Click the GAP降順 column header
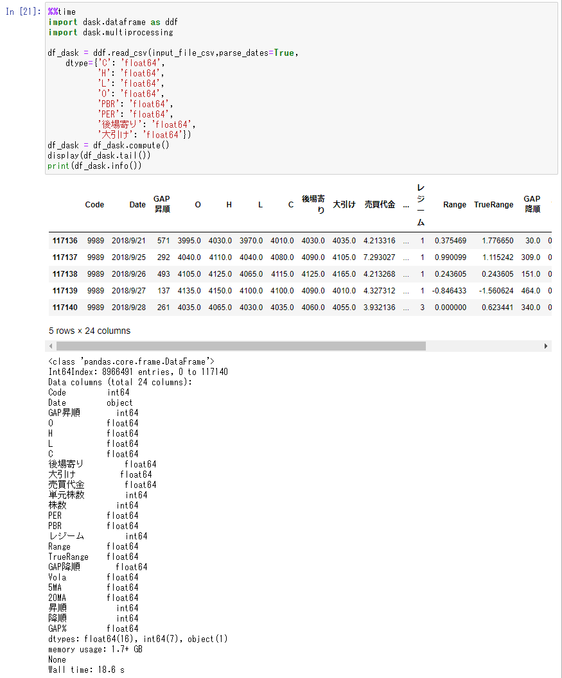This screenshot has height=678, width=562. pyautogui.click(x=532, y=204)
